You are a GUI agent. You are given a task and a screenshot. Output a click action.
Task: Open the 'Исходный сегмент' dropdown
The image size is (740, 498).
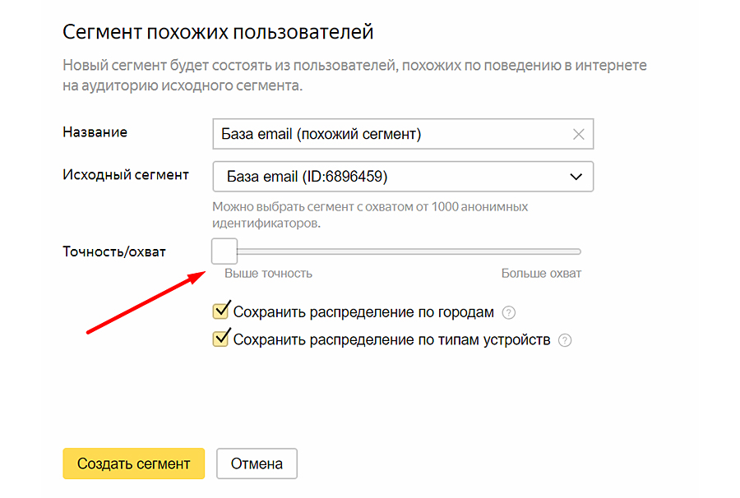(x=402, y=177)
